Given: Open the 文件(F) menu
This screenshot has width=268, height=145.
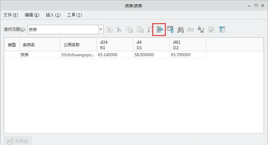Looking at the screenshot, I should [x=11, y=15].
